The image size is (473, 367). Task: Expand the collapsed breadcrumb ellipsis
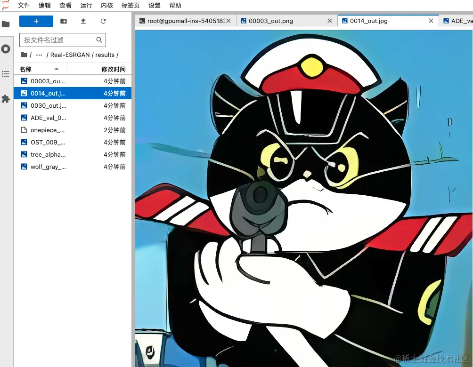click(x=39, y=55)
